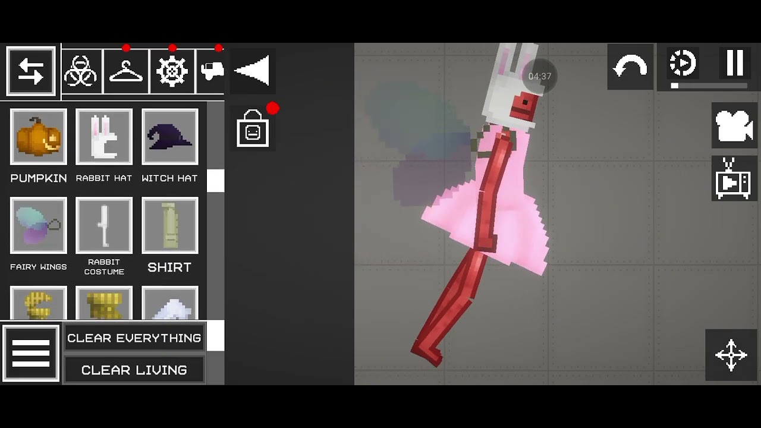Open the vehicle category tab
The height and width of the screenshot is (428, 761).
pos(211,71)
